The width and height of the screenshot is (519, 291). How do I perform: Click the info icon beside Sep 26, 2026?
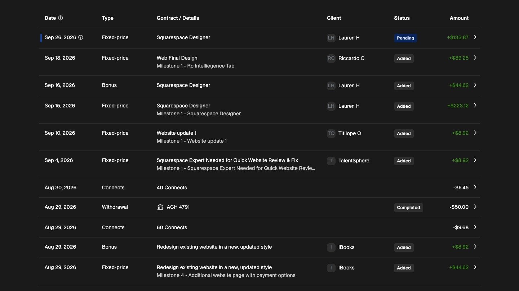81,37
